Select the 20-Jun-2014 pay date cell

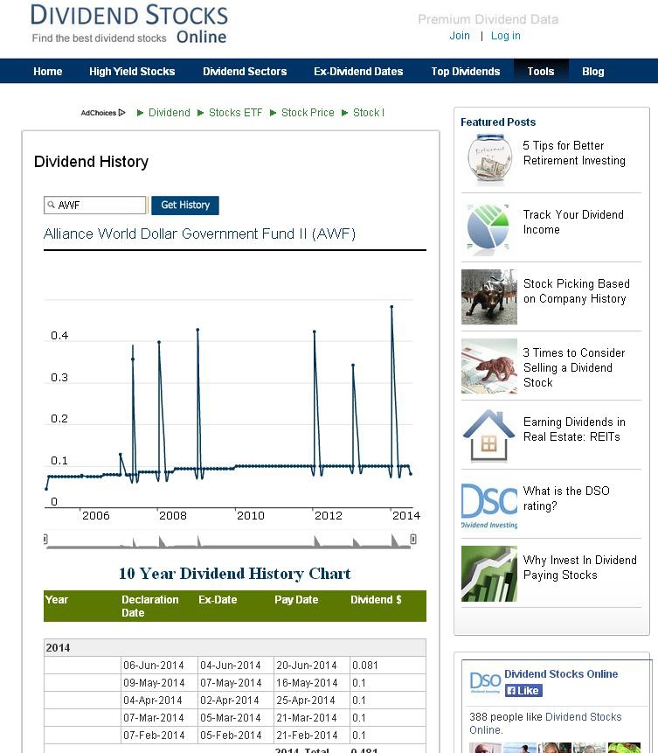coord(311,666)
